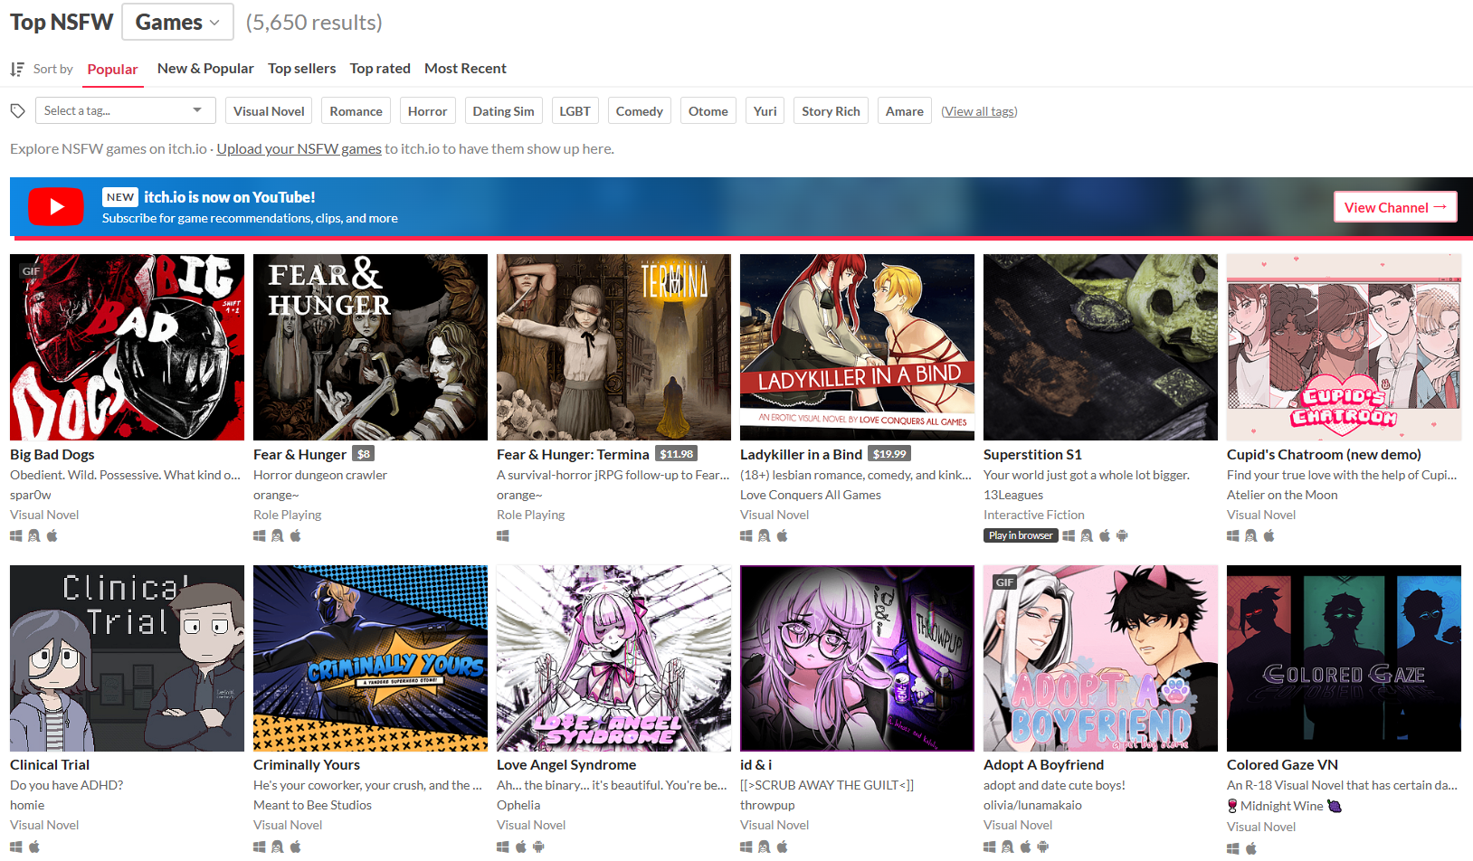Screen dimensions: 1473x861
Task: Select the Popular sort tab
Action: (x=112, y=70)
